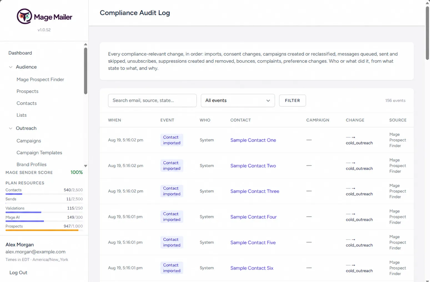
Task: Click Contact imported badge for Sample Contact One
Action: click(172, 140)
